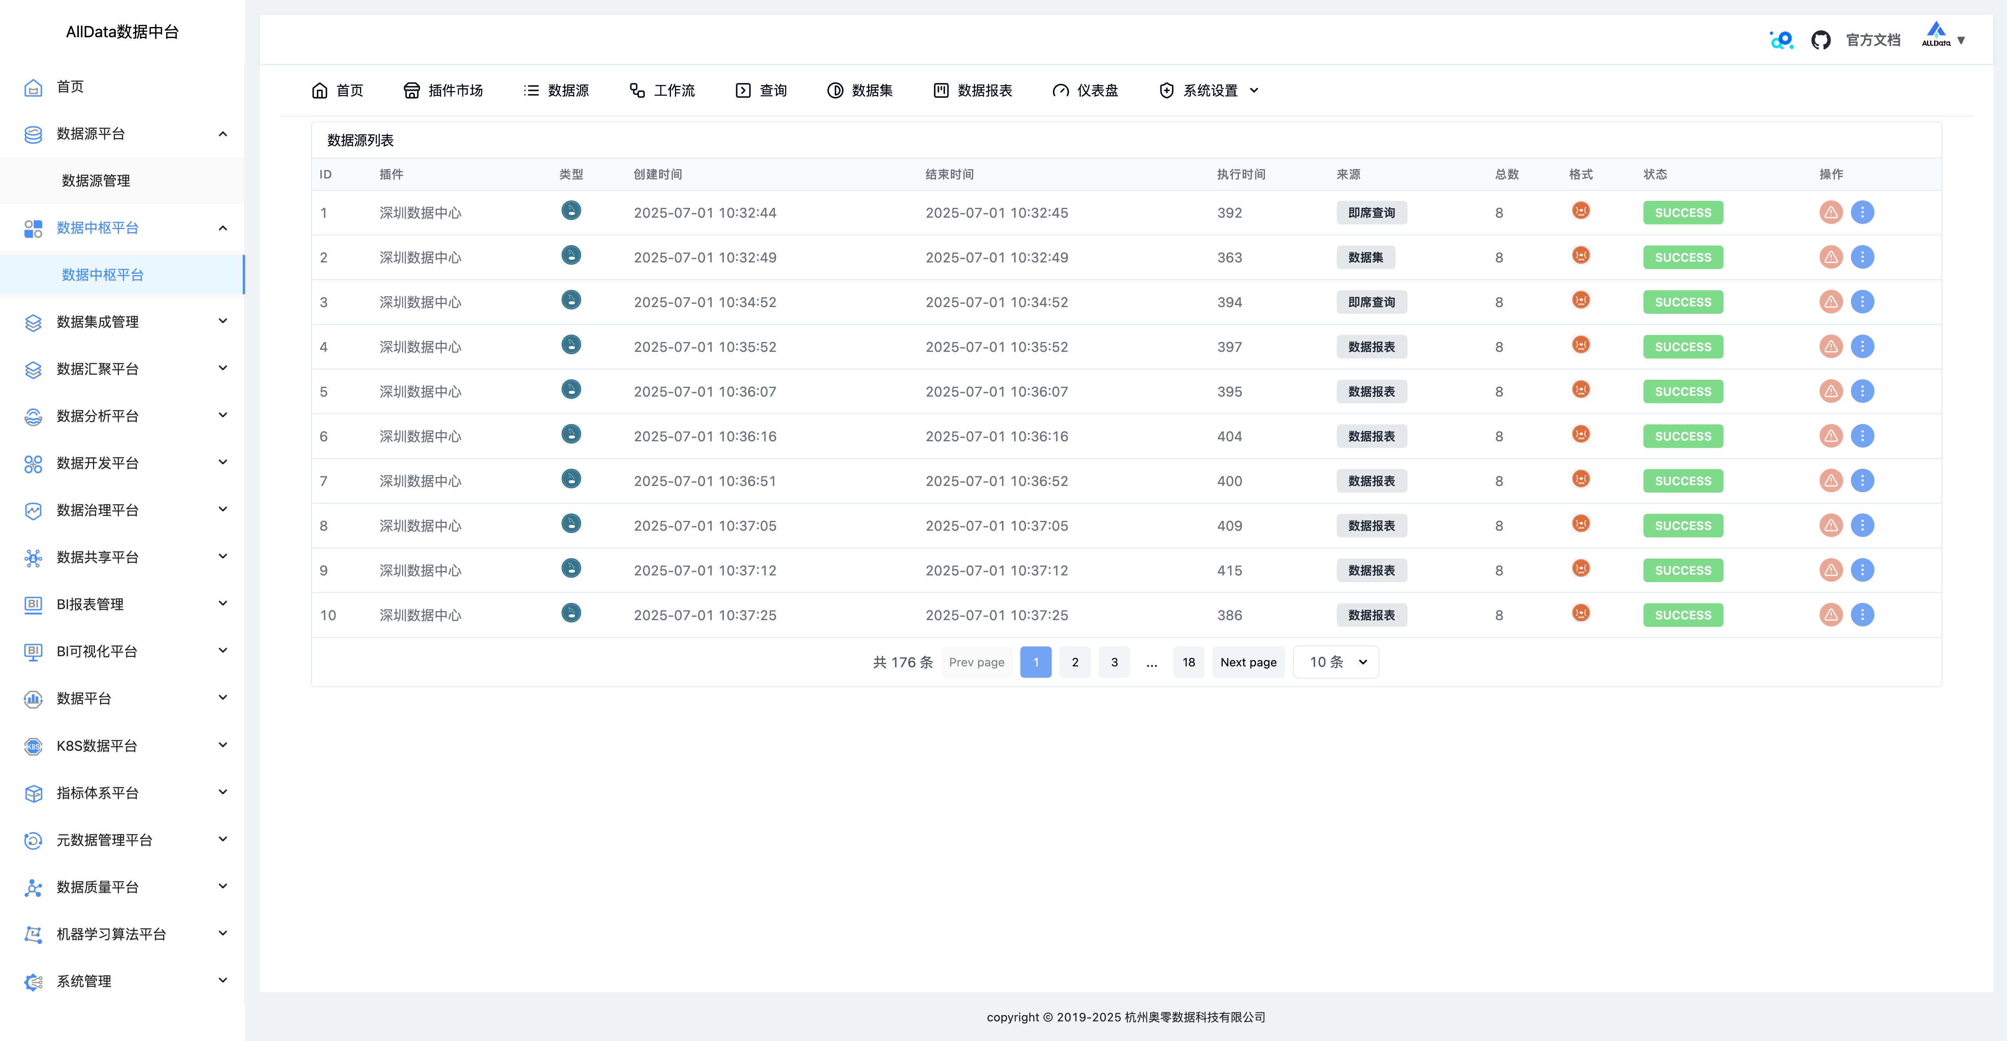
Task: Click the type icon in row 8
Action: pos(571,523)
